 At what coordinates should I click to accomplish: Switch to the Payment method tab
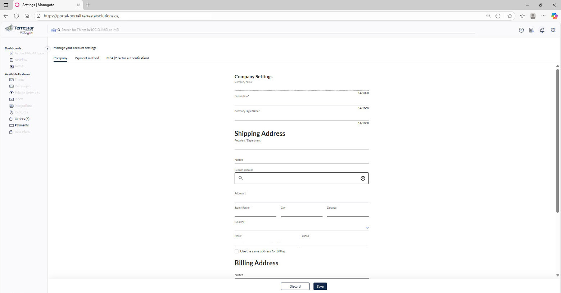coord(87,58)
